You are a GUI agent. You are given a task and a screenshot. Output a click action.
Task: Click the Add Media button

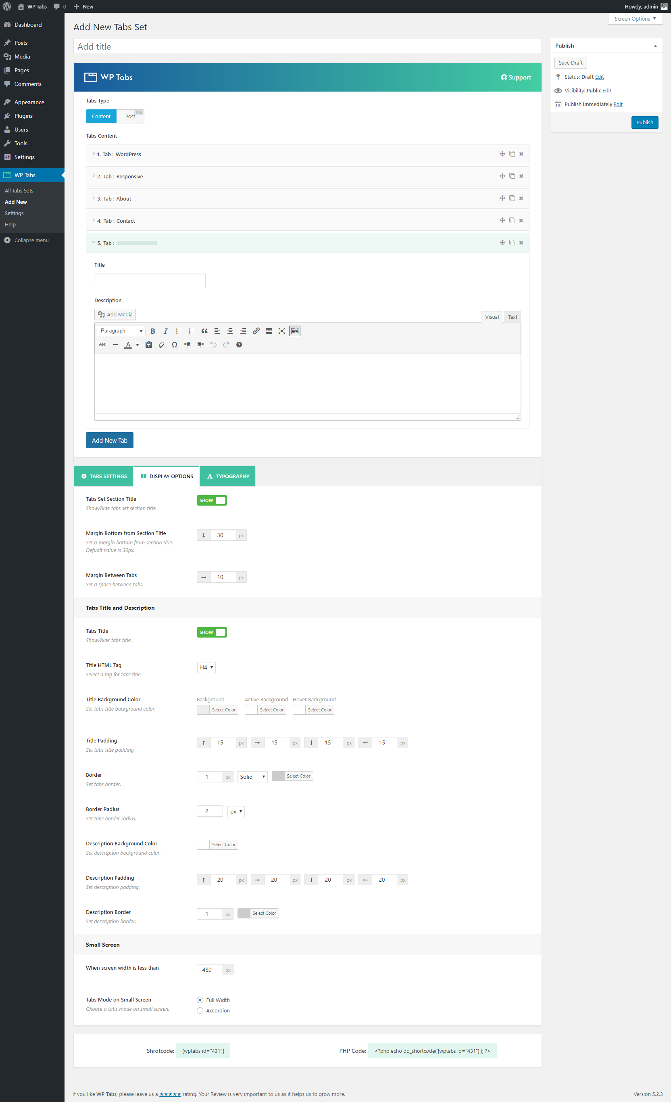(115, 314)
